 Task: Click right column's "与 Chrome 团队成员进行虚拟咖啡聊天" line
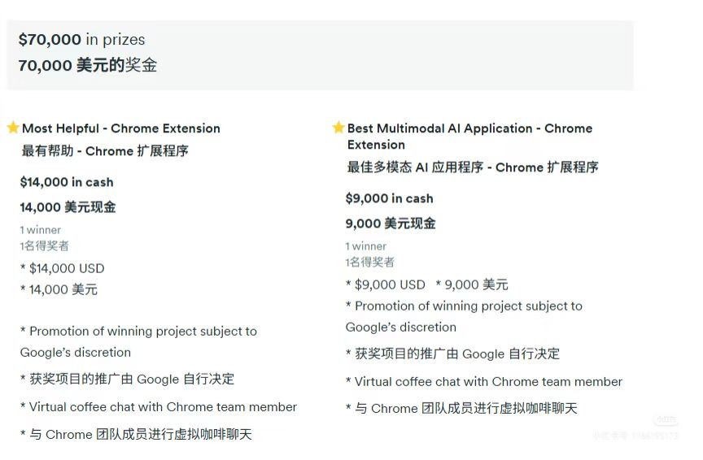pos(461,409)
